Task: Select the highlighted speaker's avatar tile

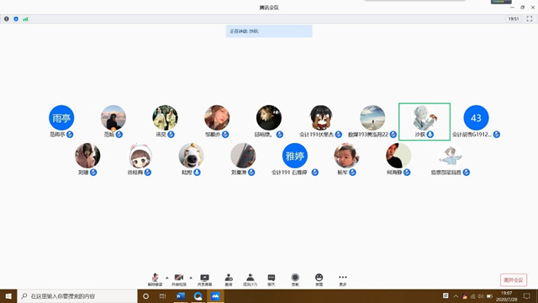Action: pyautogui.click(x=425, y=121)
